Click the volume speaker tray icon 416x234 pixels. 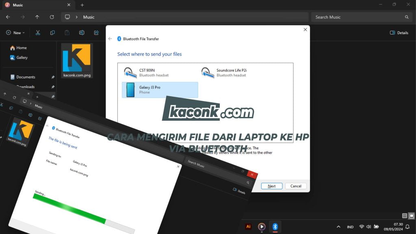click(x=368, y=227)
